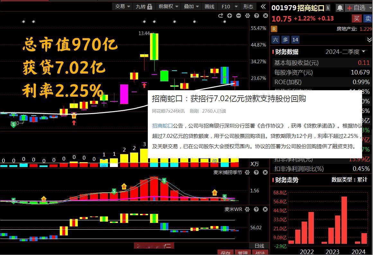373x255 pixels.
Task: Click the 麦米捕捞季节 indicator title
Action: 227,172
